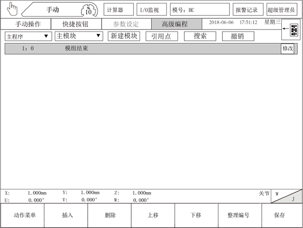Select the 高级编程 tab
This screenshot has width=303, height=228.
(176, 24)
